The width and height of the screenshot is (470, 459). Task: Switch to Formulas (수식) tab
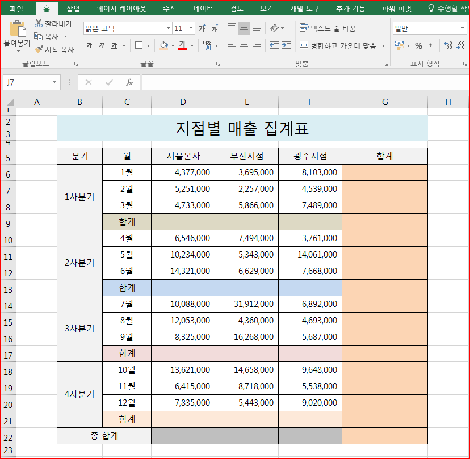pyautogui.click(x=169, y=9)
